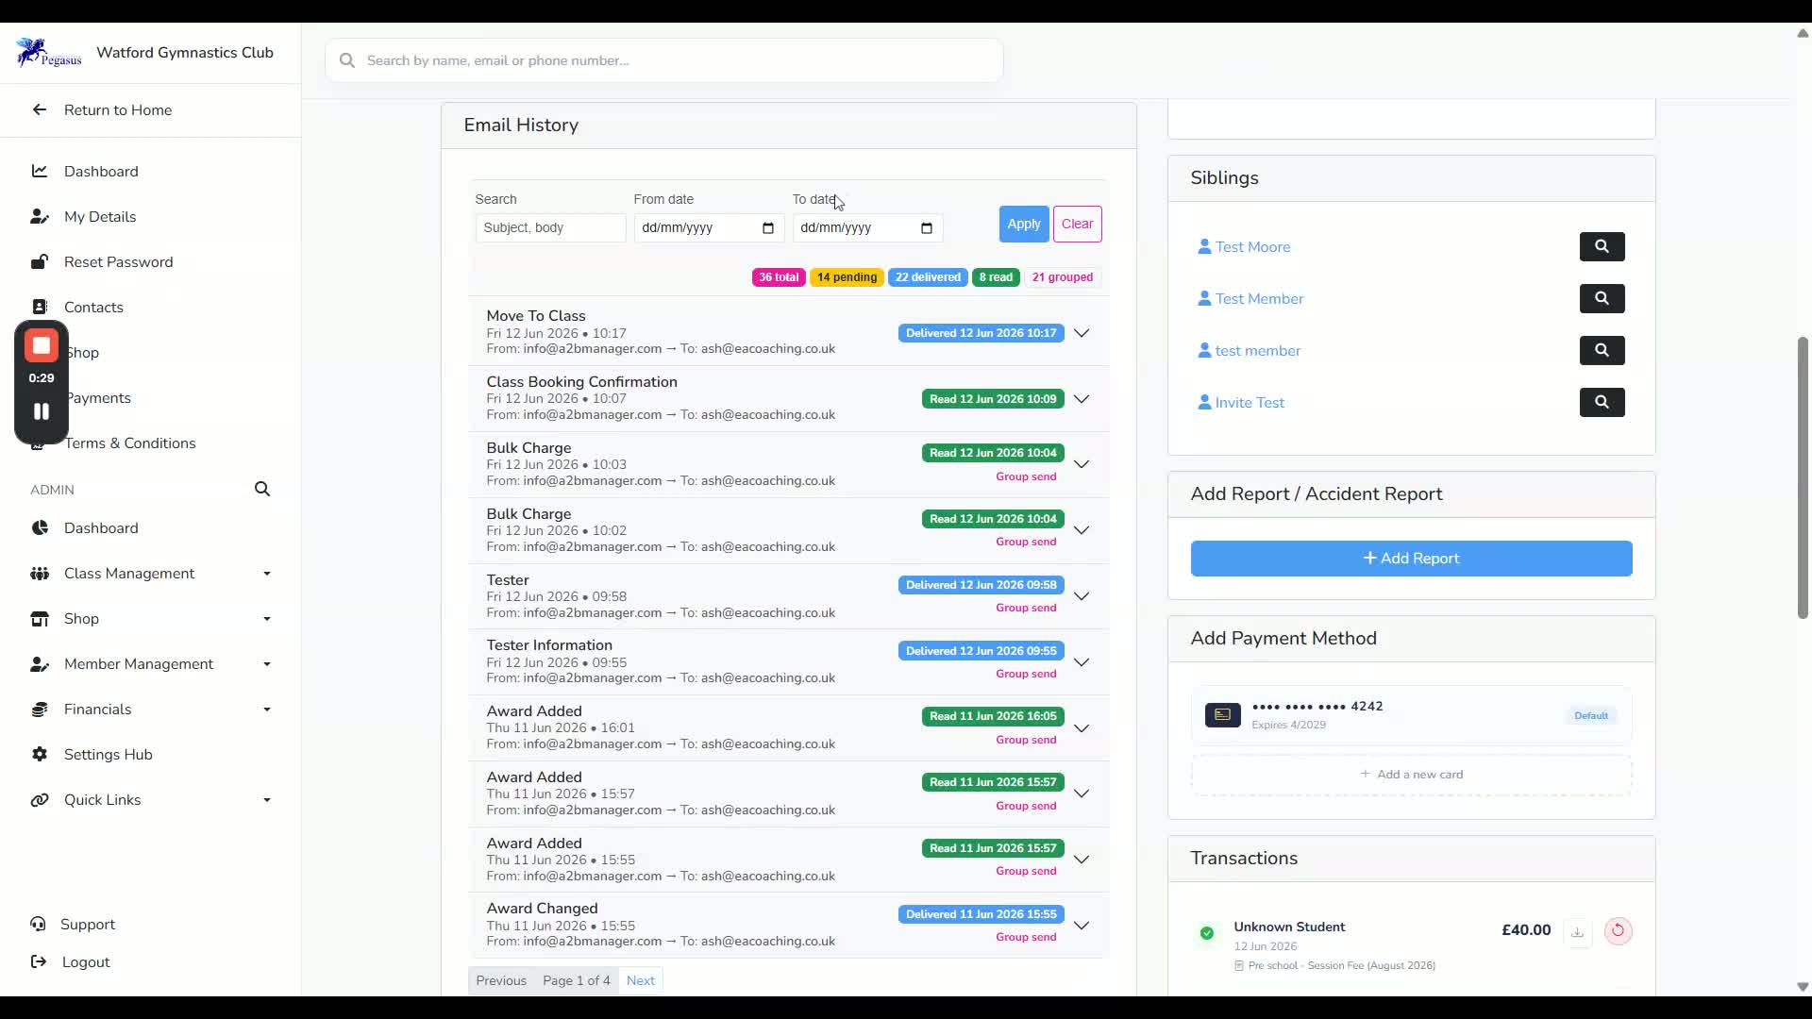Go to Settings Hub
This screenshot has height=1019, width=1812.
[x=108, y=755]
